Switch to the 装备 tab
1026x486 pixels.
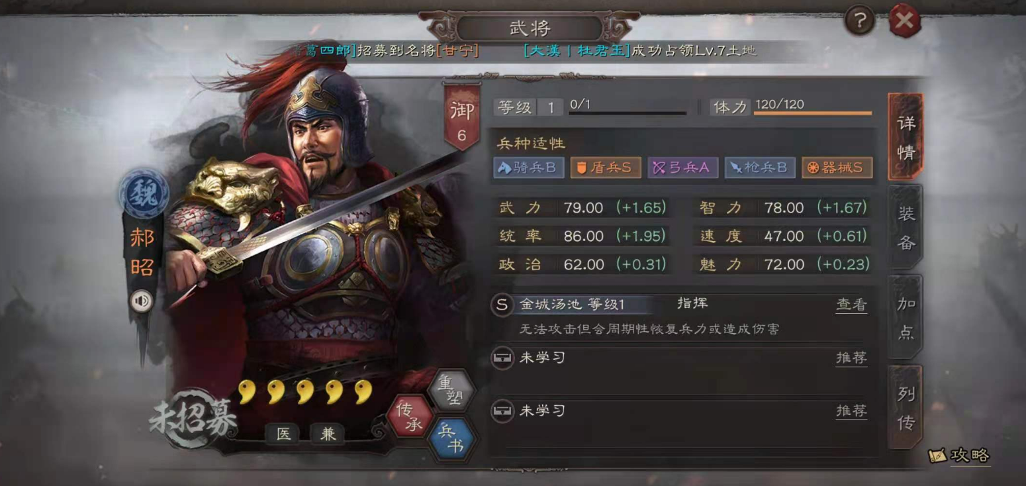tap(906, 227)
